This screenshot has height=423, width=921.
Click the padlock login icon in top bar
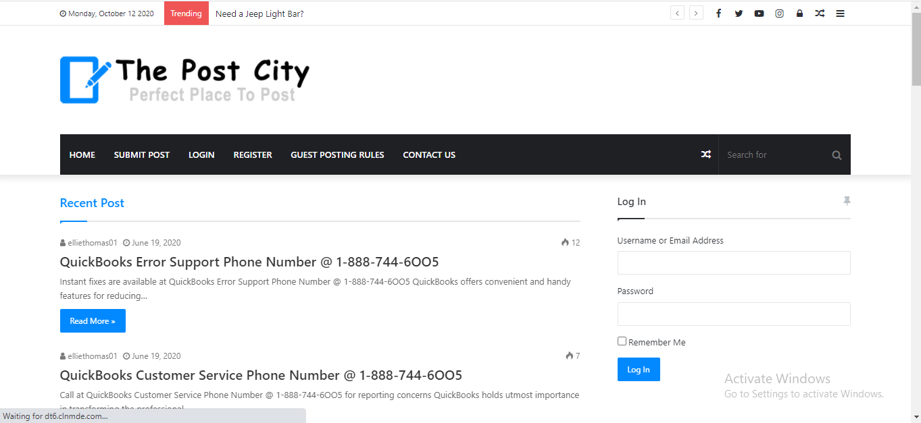799,13
